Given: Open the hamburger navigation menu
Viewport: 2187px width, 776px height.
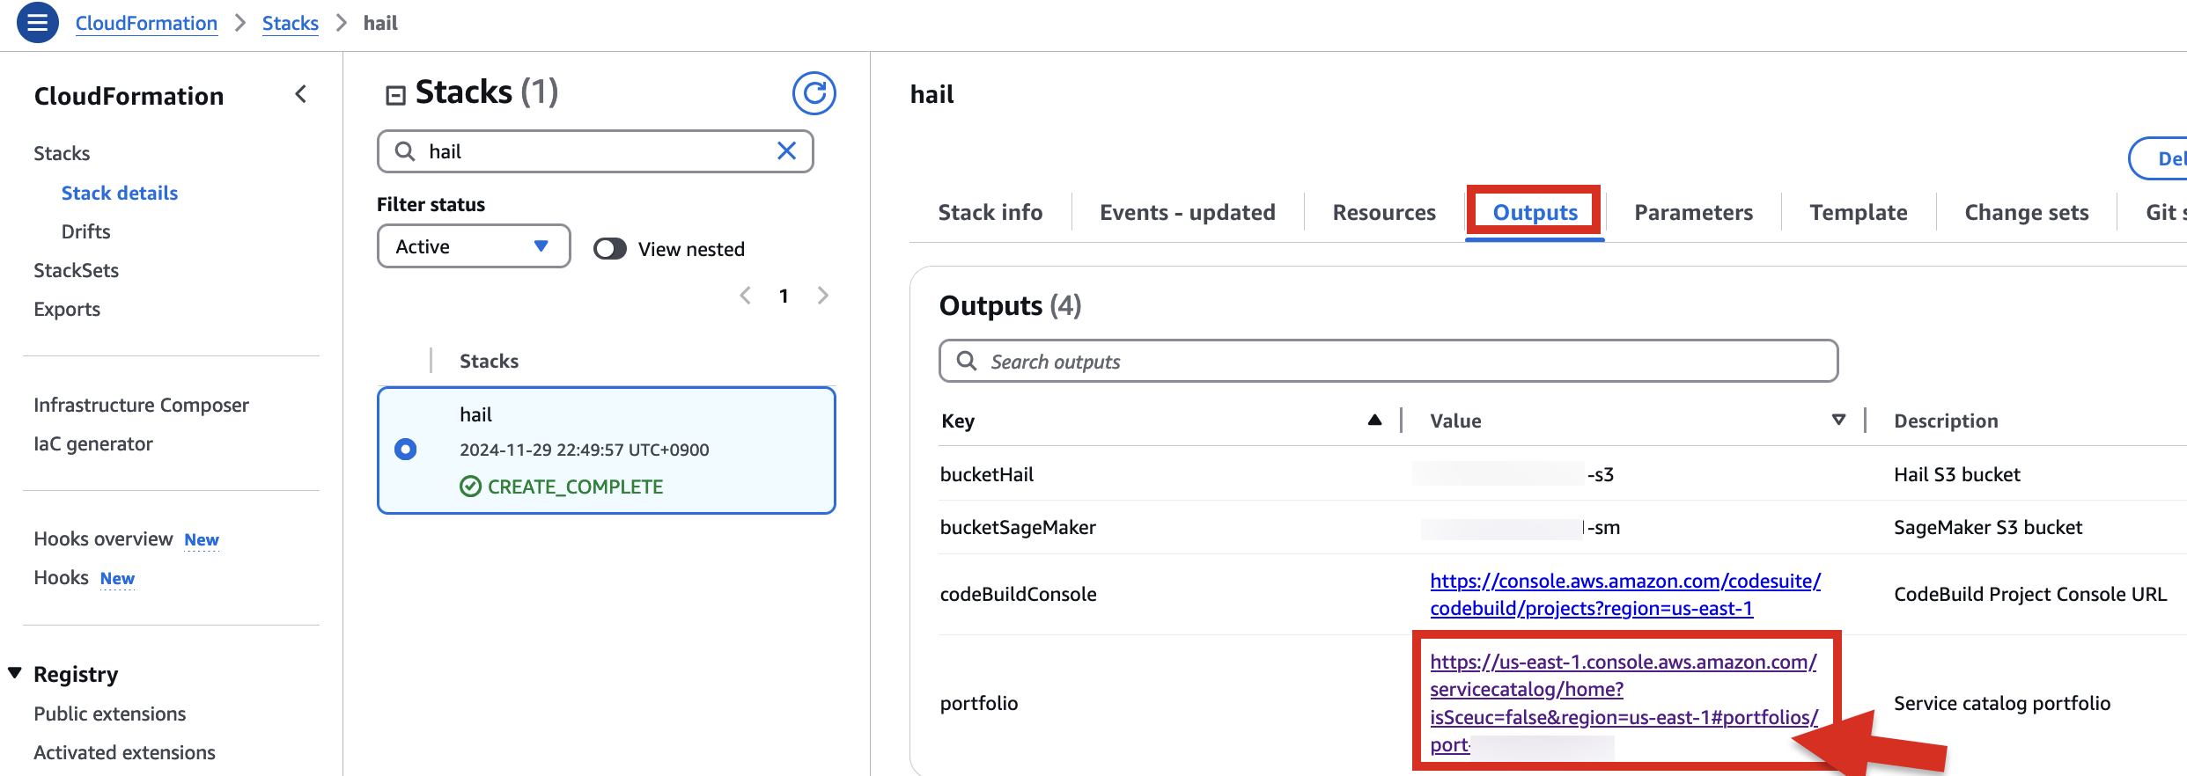Looking at the screenshot, I should click(x=37, y=23).
